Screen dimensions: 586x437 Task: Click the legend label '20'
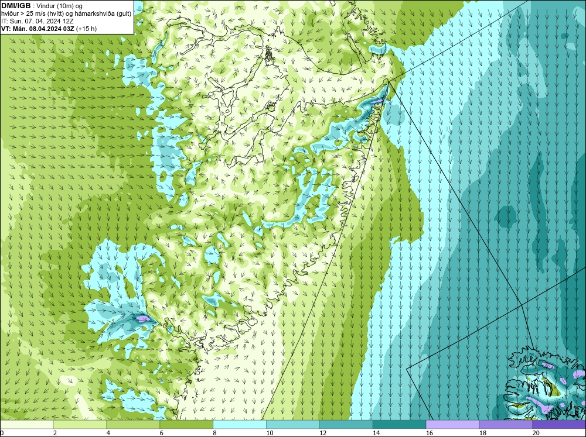point(536,433)
